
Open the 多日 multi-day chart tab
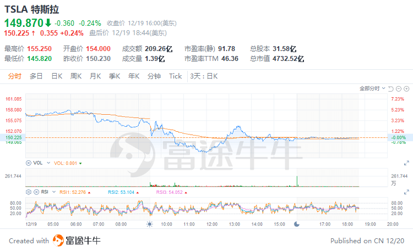36,76
